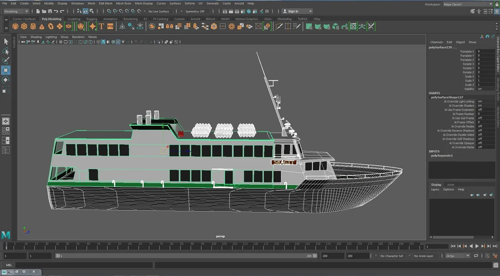Toggle continuous loop playback

(476, 256)
